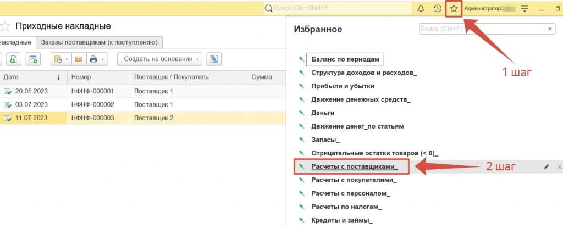Click the email envelope toolbar icon
Viewport: 563px width, 228px height.
pyautogui.click(x=78, y=59)
